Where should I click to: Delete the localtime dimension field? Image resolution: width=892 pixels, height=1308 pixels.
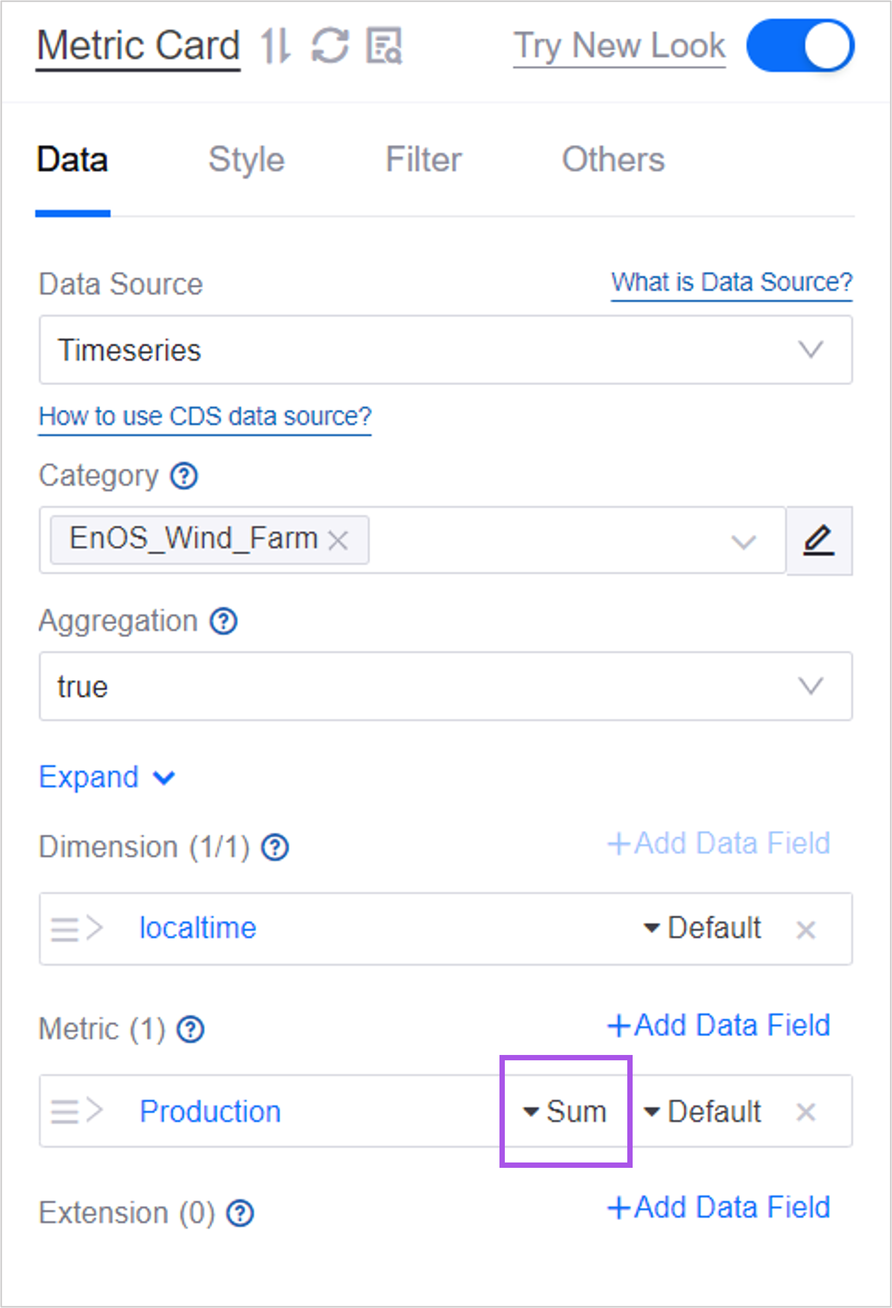(805, 930)
